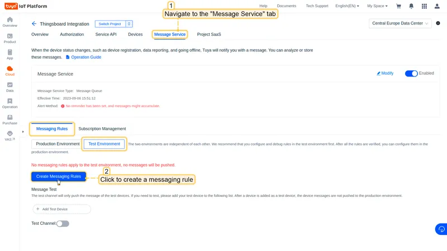The height and width of the screenshot is (251, 447).
Task: Click the pencil icon beside Modify
Action: pyautogui.click(x=379, y=74)
